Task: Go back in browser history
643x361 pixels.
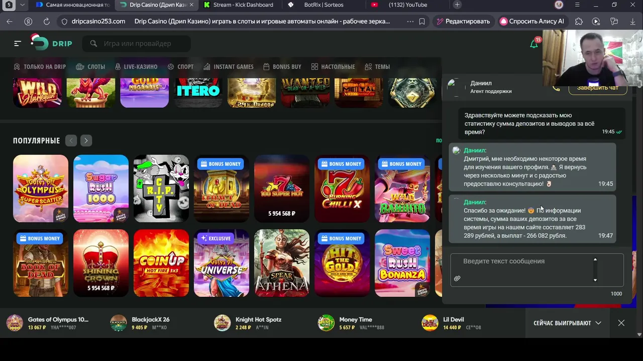Action: click(x=10, y=22)
